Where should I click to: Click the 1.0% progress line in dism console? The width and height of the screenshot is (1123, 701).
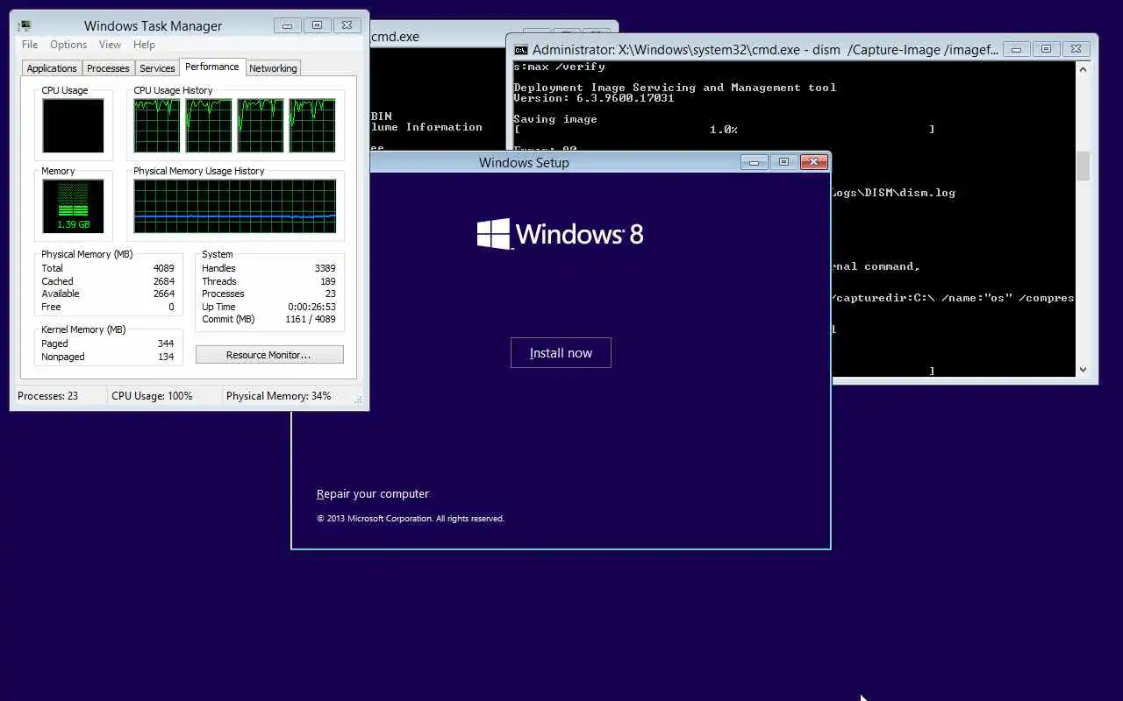(724, 130)
